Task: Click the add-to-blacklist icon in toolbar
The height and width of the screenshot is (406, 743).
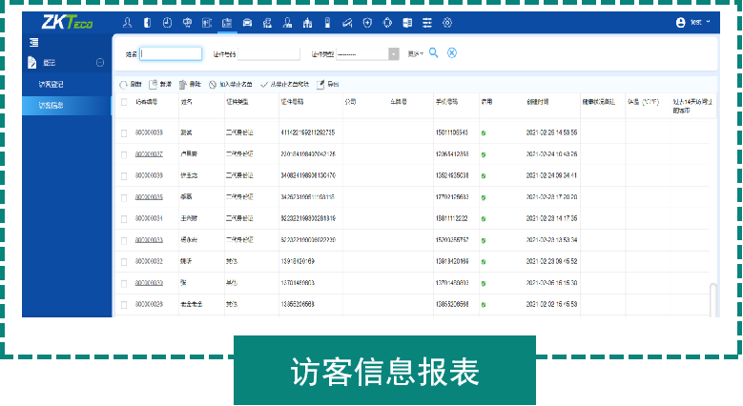Action: click(x=213, y=84)
